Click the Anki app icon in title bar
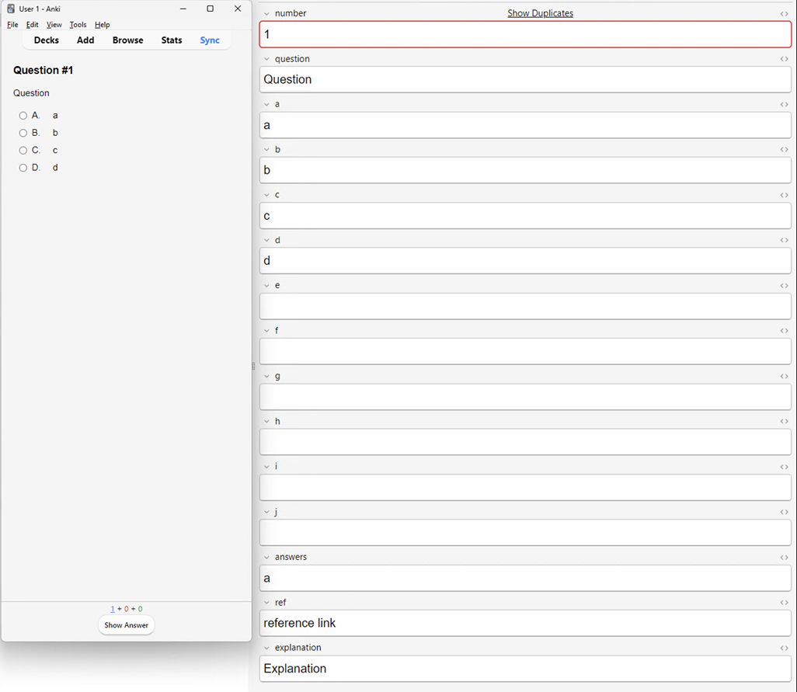 click(11, 9)
